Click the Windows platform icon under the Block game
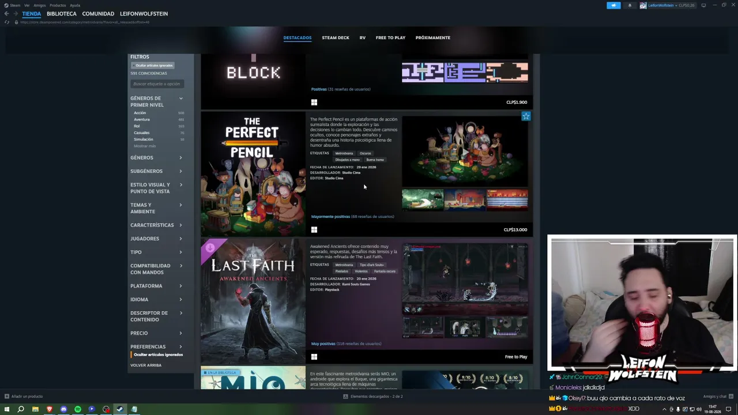738x415 pixels. click(x=314, y=102)
